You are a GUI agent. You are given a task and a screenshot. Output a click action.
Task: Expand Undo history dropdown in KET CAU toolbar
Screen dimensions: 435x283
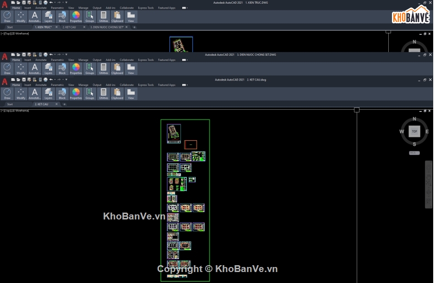(x=54, y=80)
